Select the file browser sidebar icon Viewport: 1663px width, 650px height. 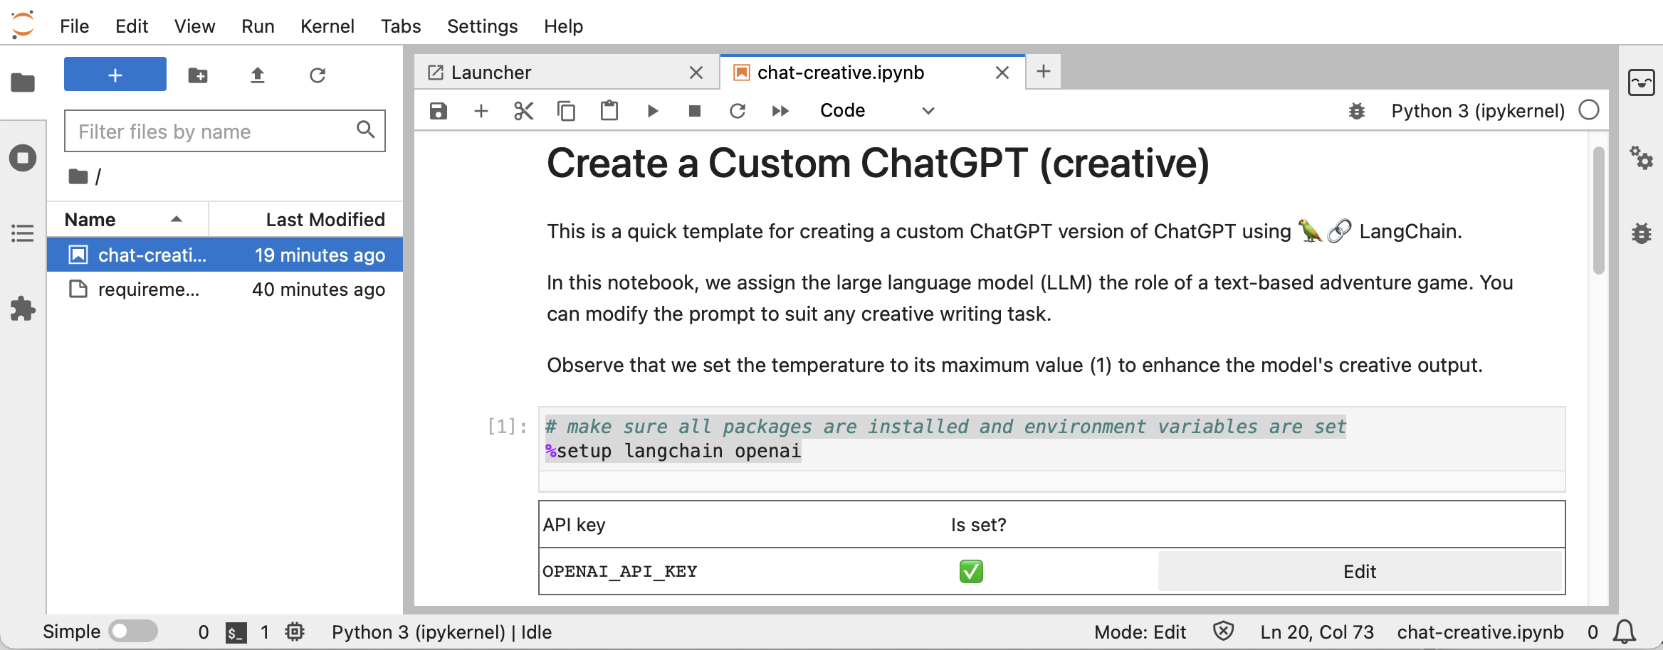click(23, 82)
